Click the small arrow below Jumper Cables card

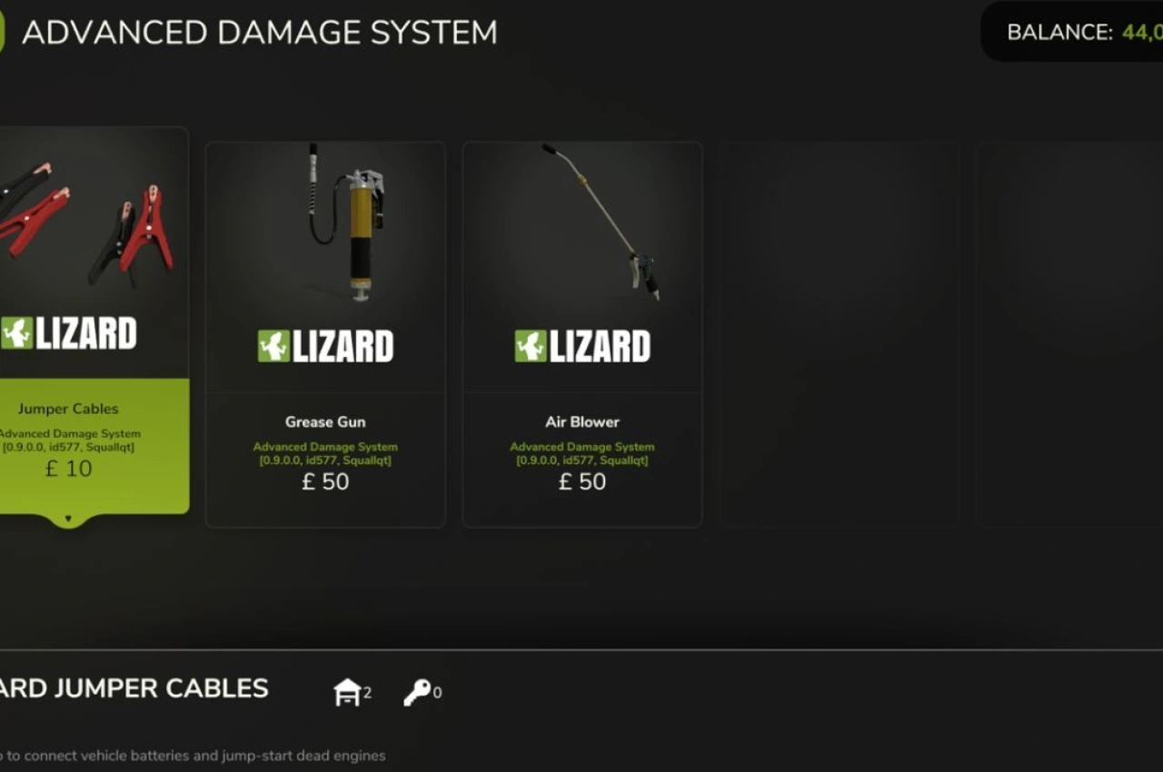click(68, 520)
